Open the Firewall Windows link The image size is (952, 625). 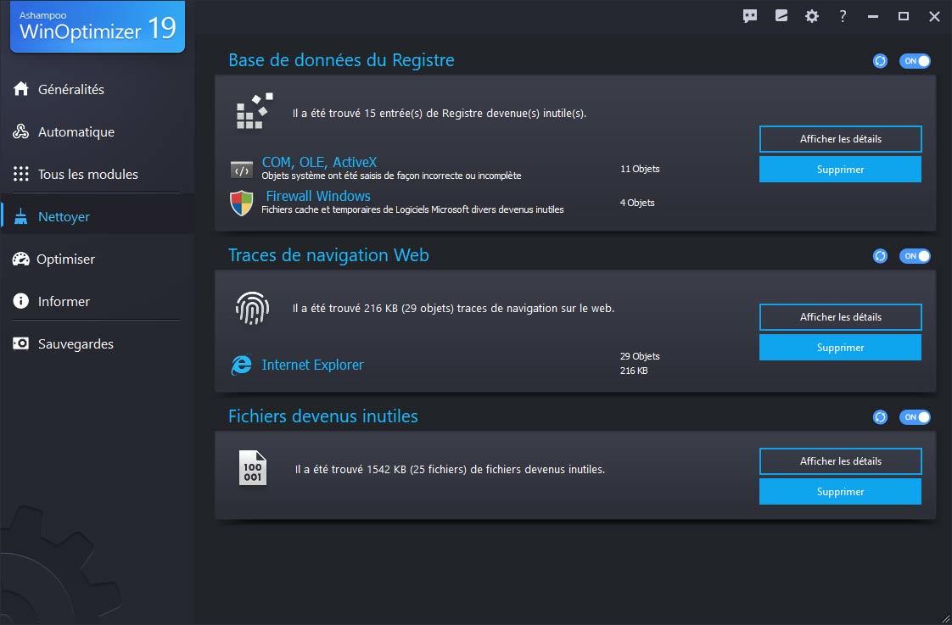pos(318,196)
